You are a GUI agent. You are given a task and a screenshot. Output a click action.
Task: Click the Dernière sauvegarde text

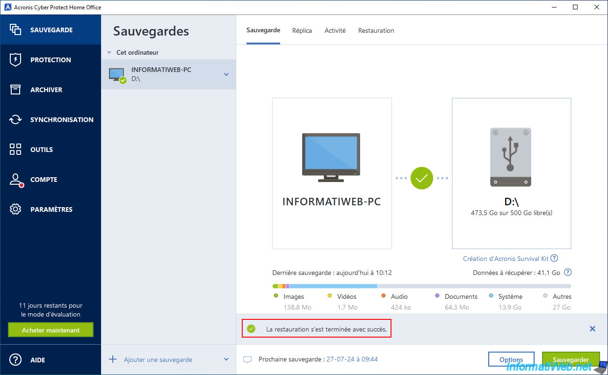332,273
